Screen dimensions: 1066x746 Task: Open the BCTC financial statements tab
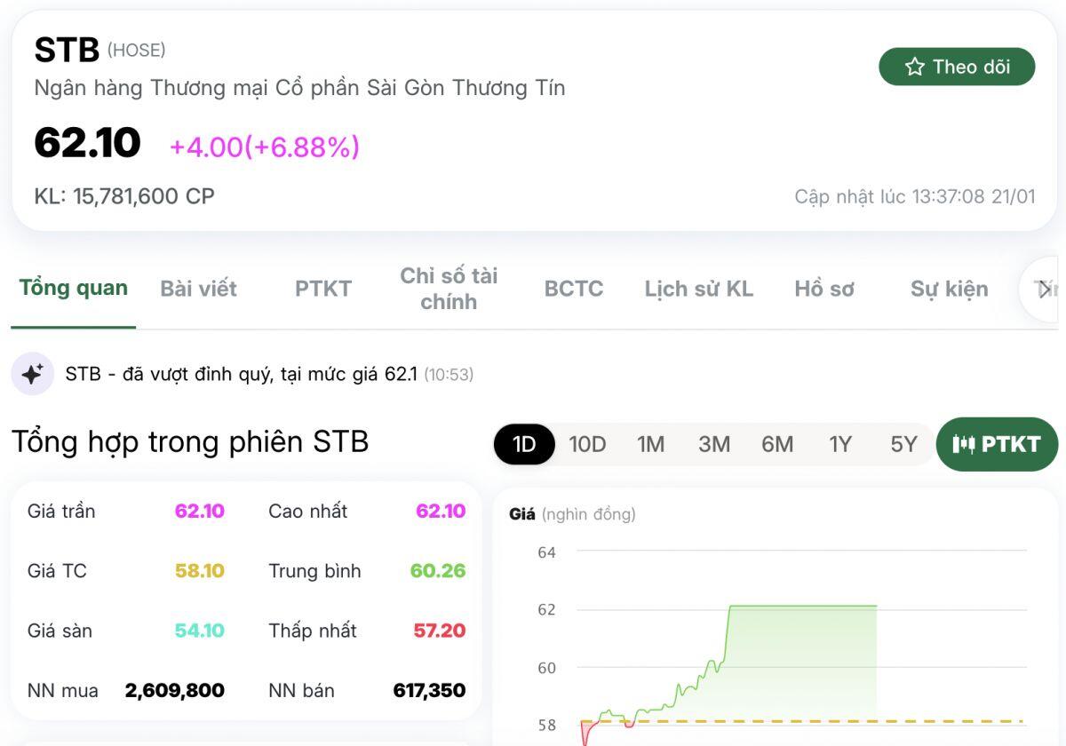tap(573, 289)
